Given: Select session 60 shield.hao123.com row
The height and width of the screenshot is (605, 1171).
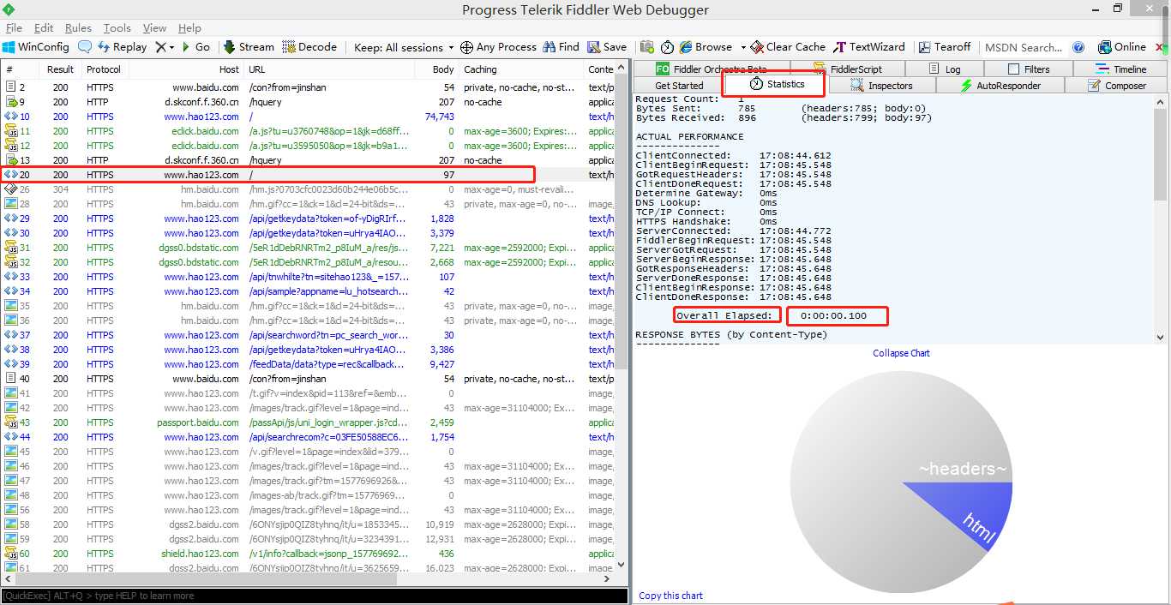Looking at the screenshot, I should (309, 554).
